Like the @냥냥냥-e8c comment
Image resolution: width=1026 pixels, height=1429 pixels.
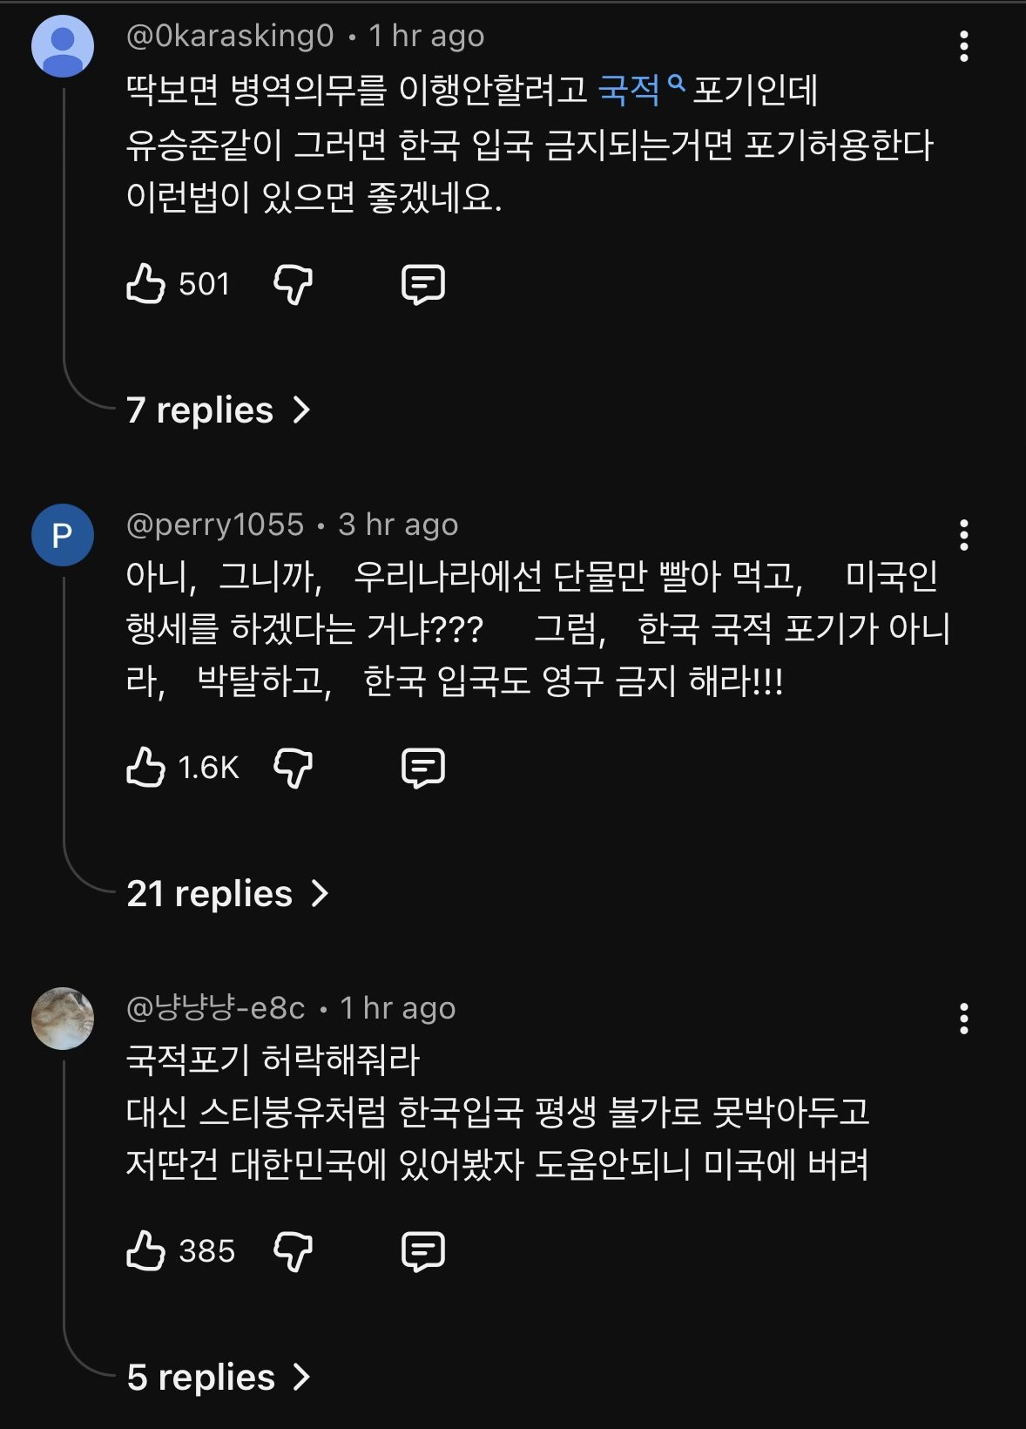coord(146,1251)
